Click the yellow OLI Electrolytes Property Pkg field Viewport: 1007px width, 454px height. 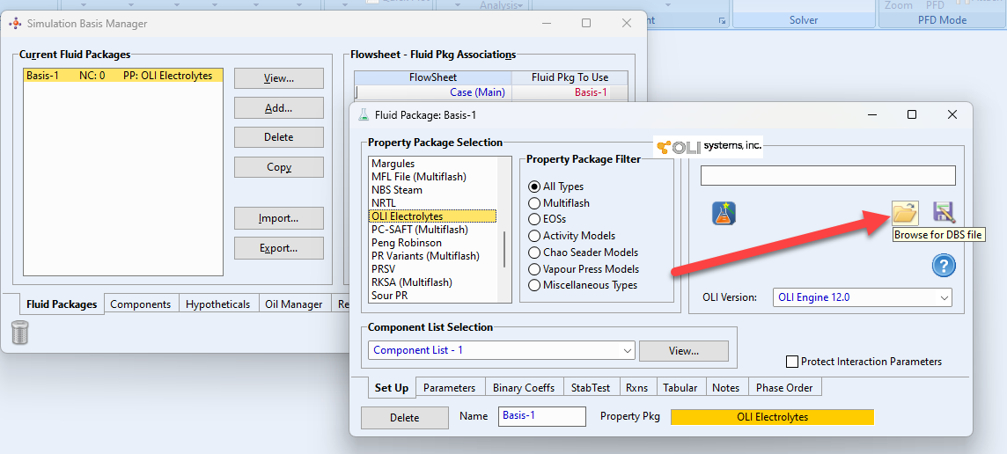point(773,417)
